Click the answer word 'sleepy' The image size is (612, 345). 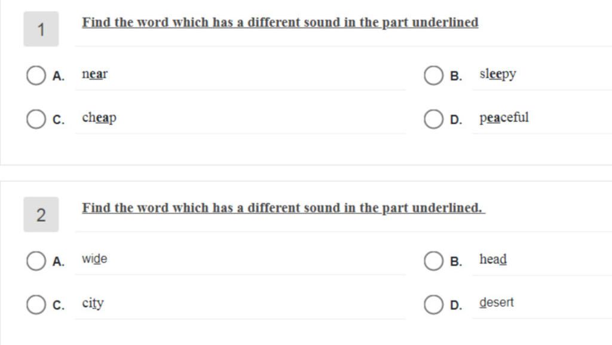498,74
